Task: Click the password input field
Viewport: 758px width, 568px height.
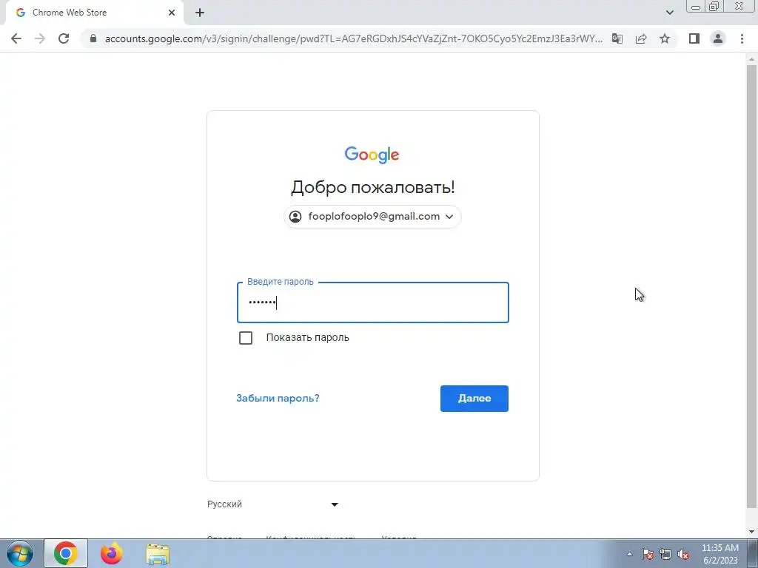Action: click(x=373, y=302)
